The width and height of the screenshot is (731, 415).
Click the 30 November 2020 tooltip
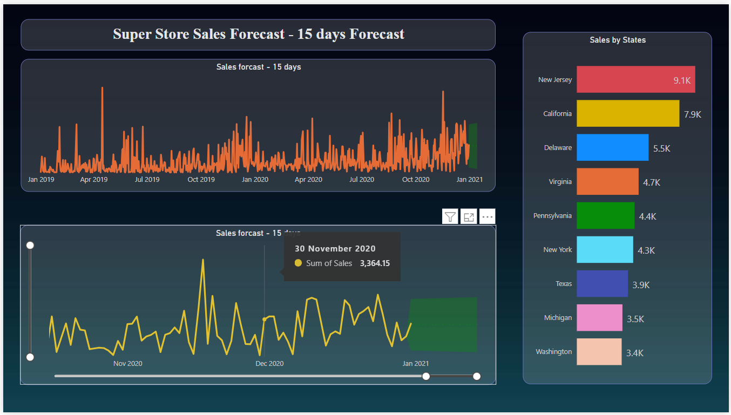[341, 256]
